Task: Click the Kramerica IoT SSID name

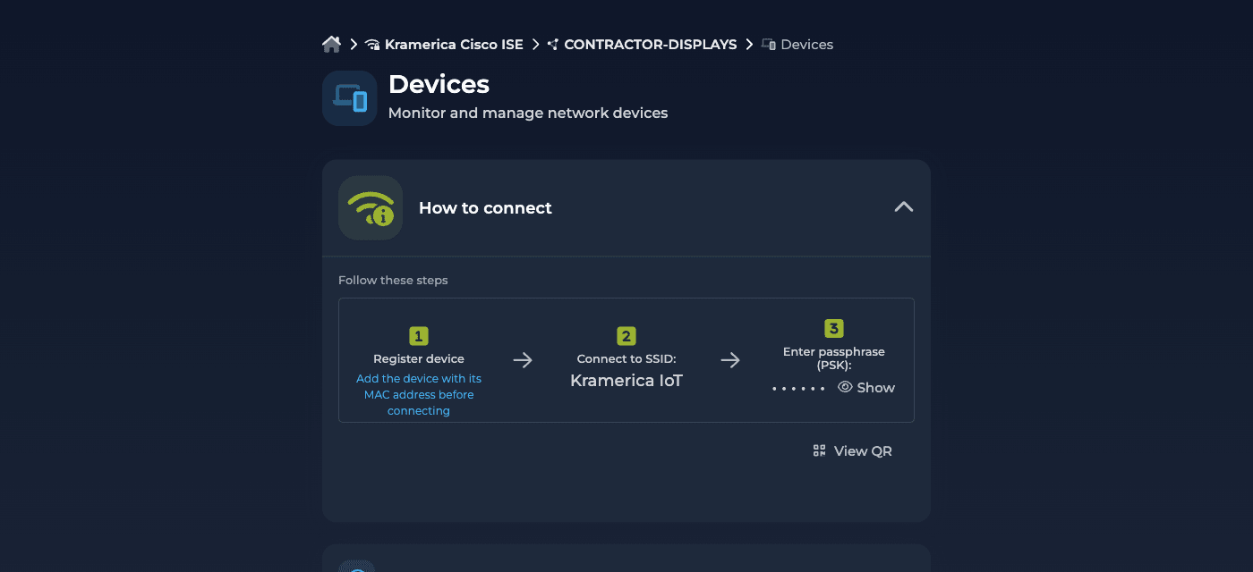Action: (626, 381)
